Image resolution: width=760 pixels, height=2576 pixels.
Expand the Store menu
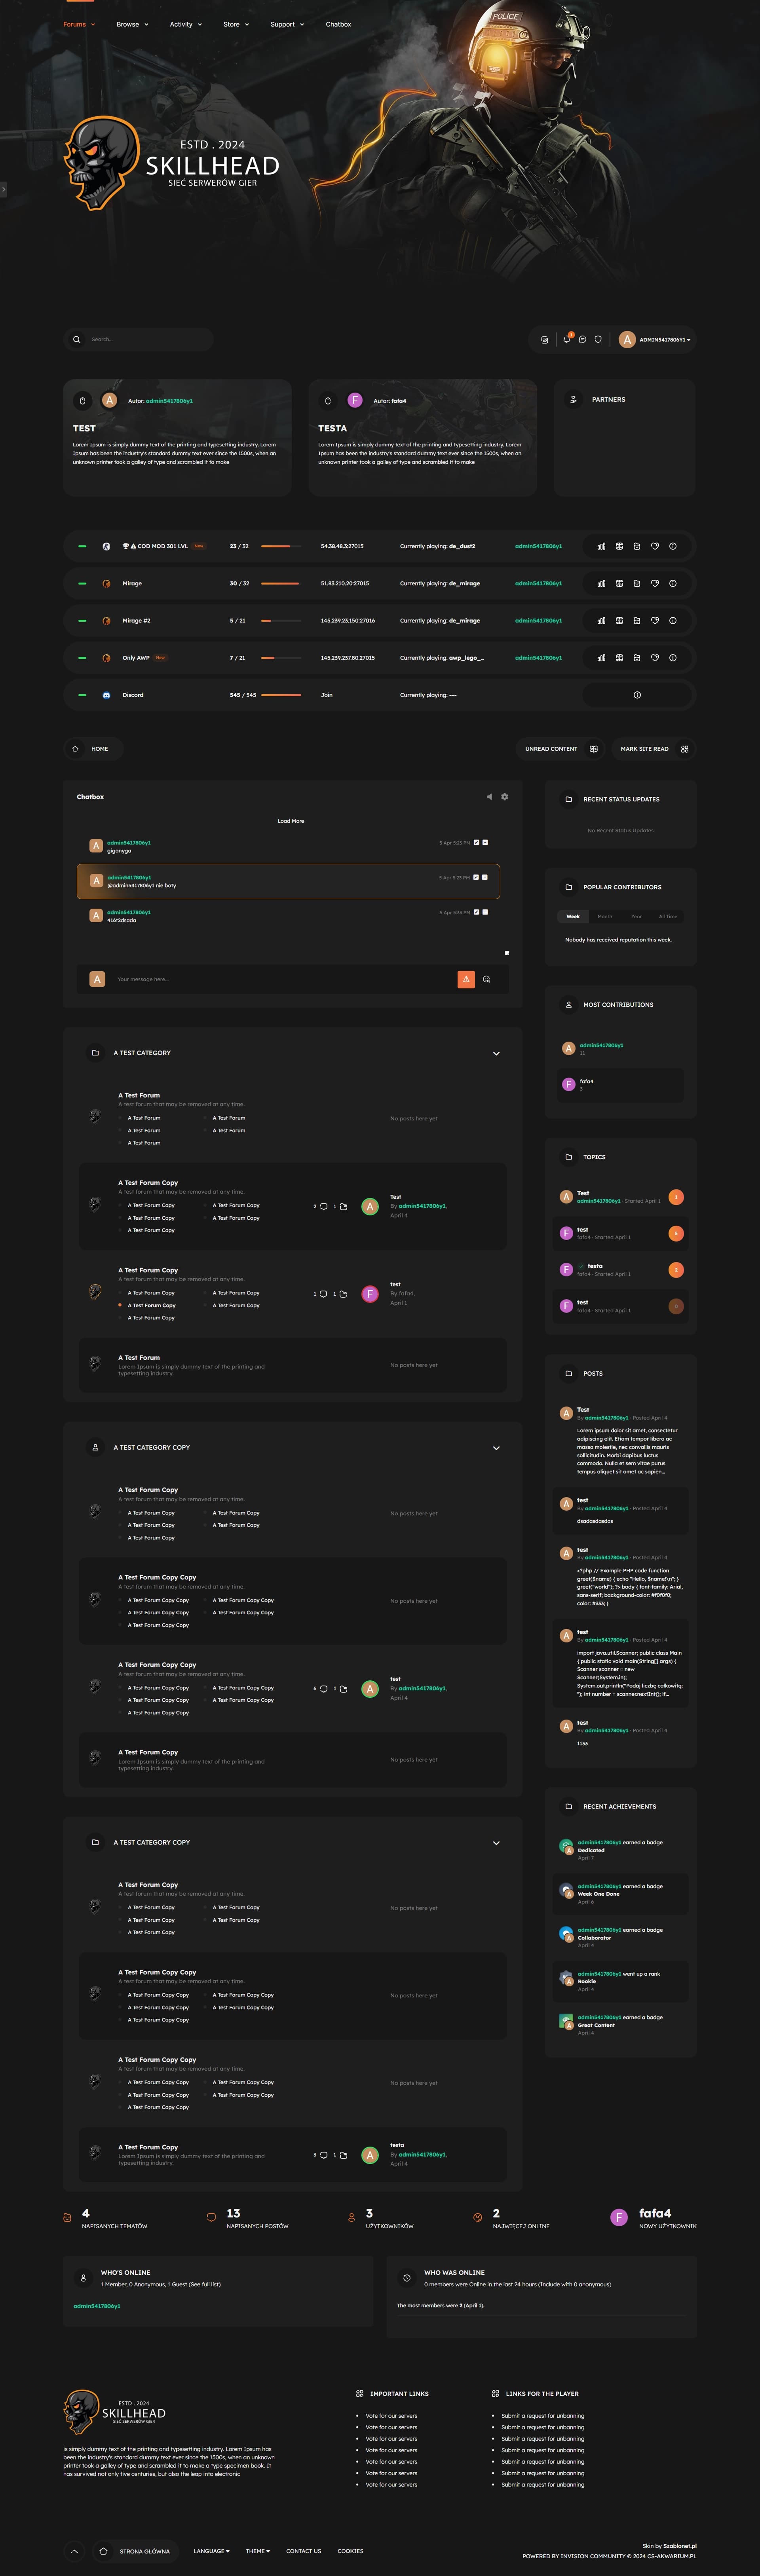pyautogui.click(x=236, y=24)
